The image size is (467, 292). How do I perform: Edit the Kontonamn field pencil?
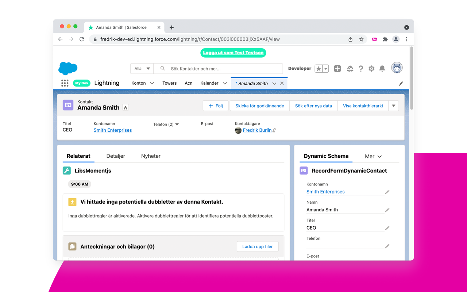click(x=387, y=192)
